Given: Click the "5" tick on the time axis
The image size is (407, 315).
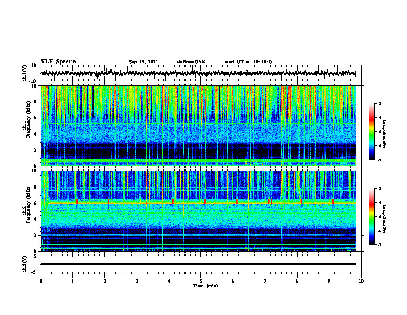Looking at the screenshot, I should [201, 281].
